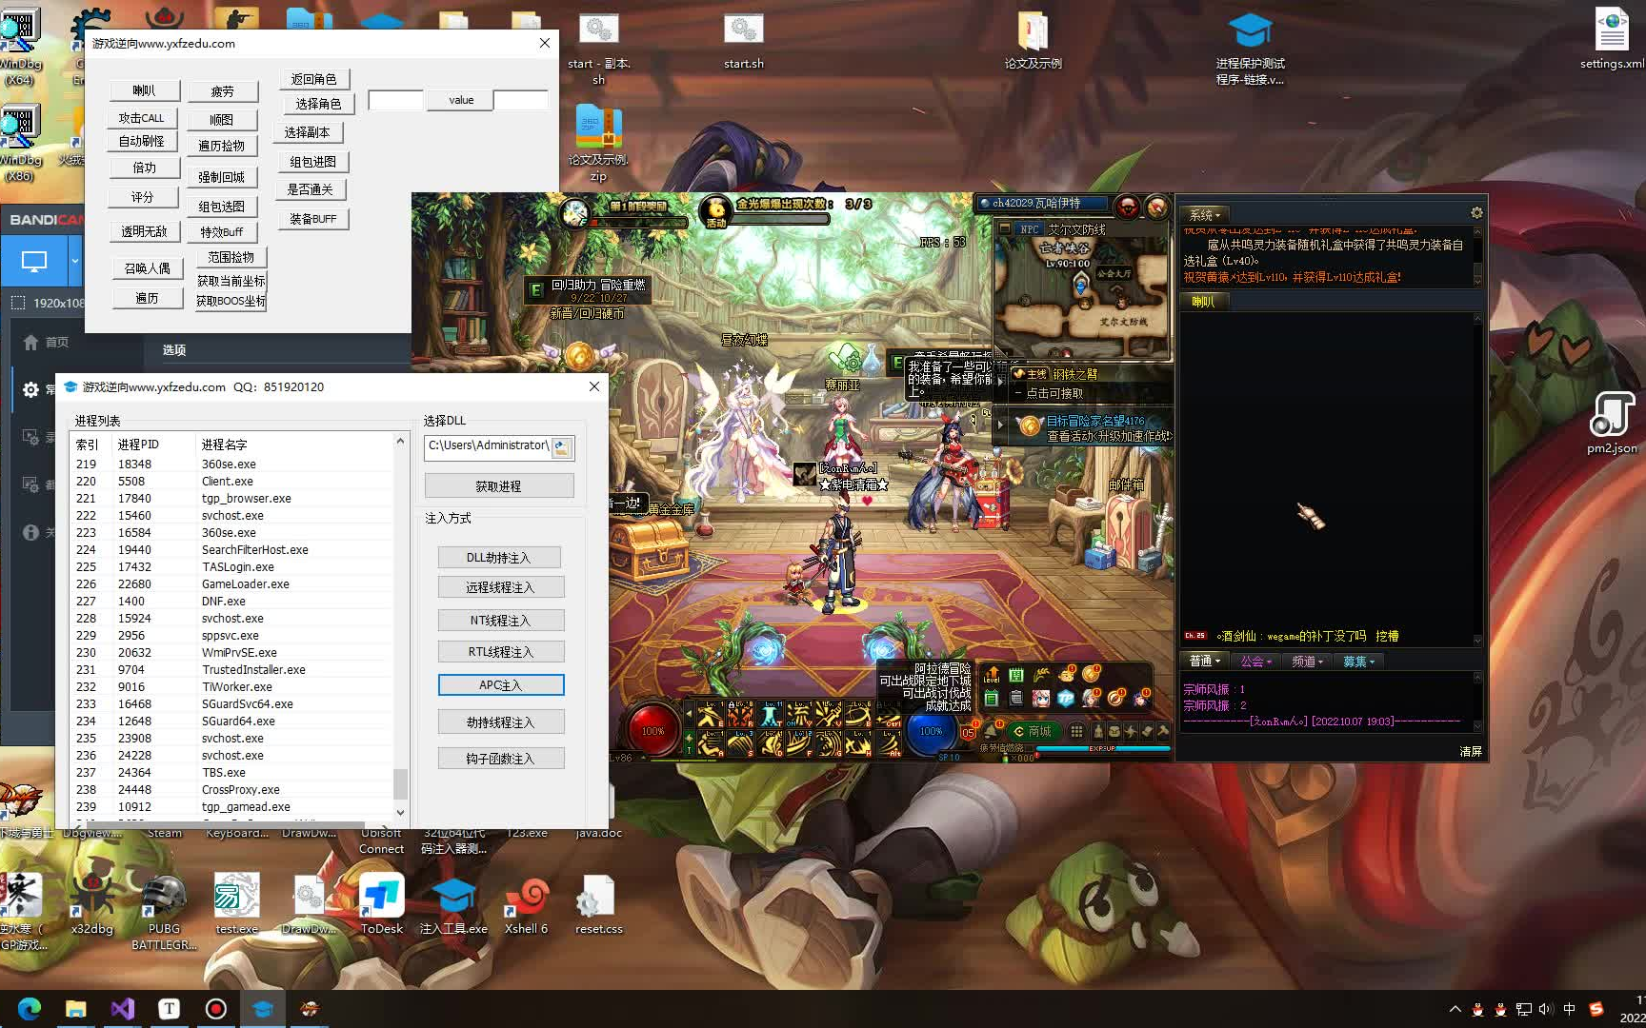This screenshot has height=1028, width=1646.
Task: Click the DLL path input field
Action: [488, 446]
